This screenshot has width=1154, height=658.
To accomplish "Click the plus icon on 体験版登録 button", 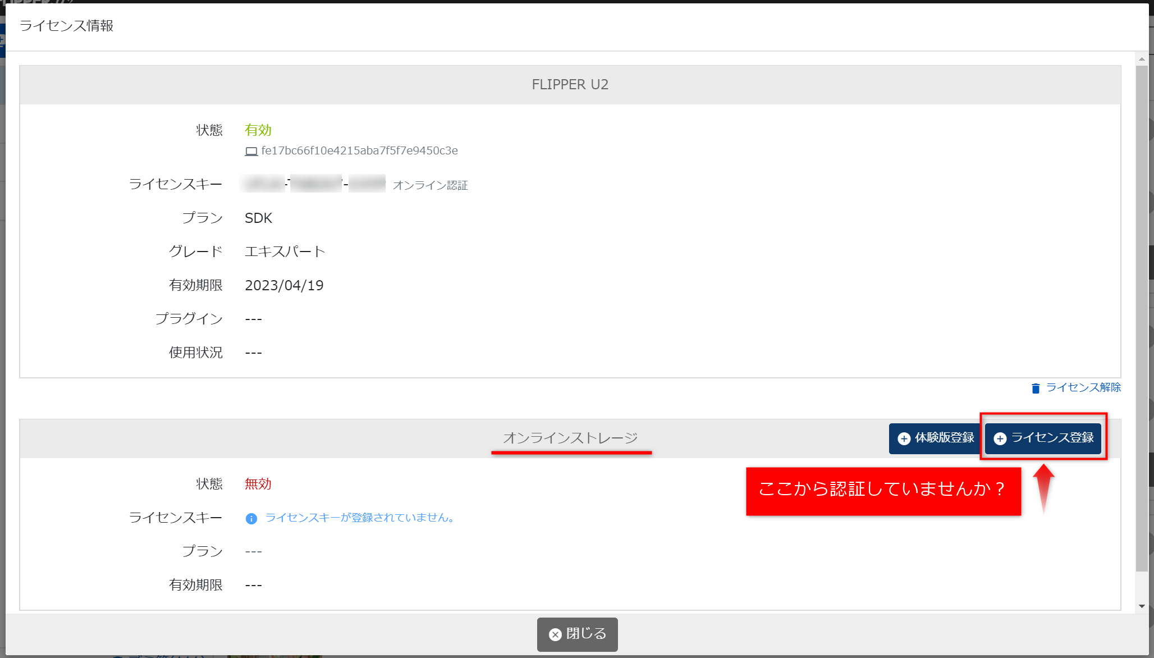I will 904,438.
